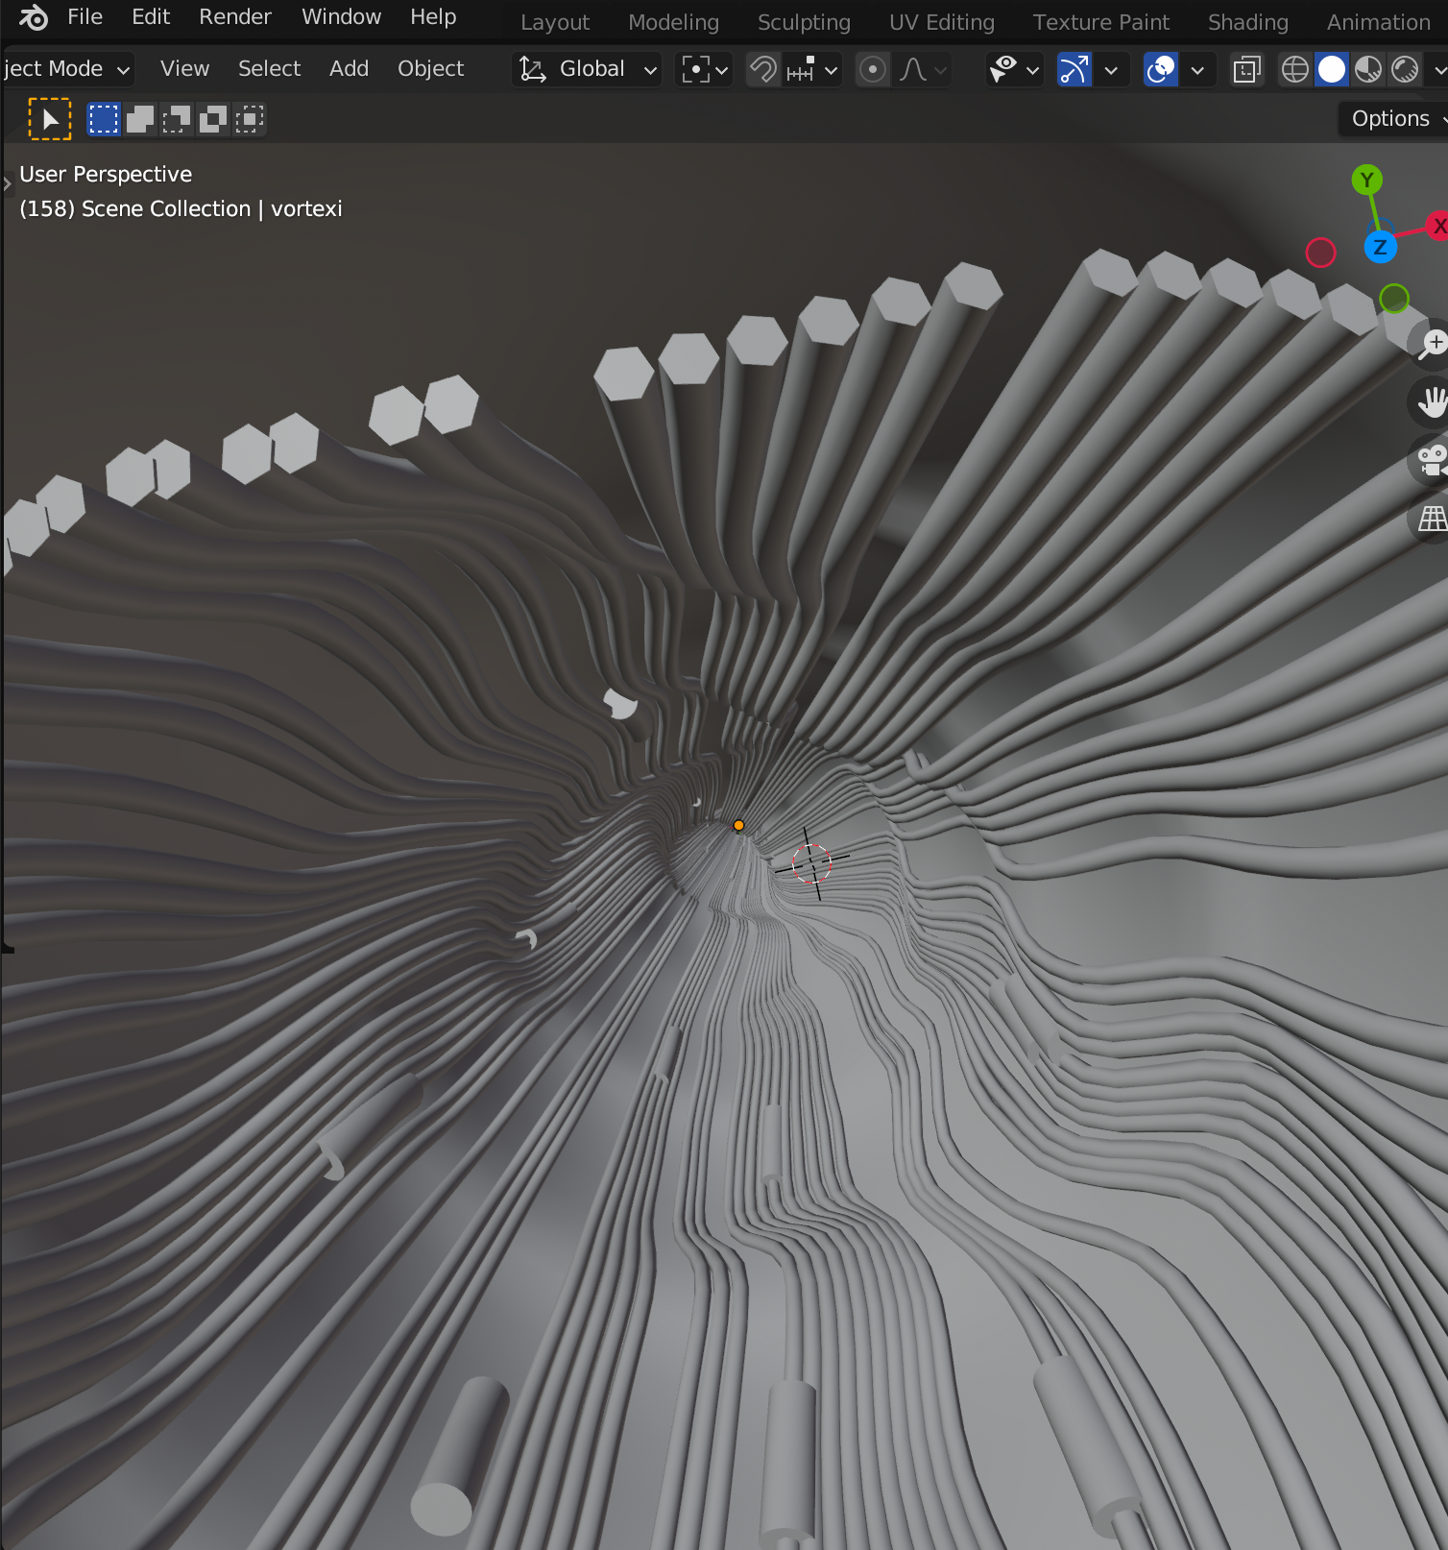The width and height of the screenshot is (1448, 1550).
Task: Switch to material preview shading
Action: [x=1368, y=69]
